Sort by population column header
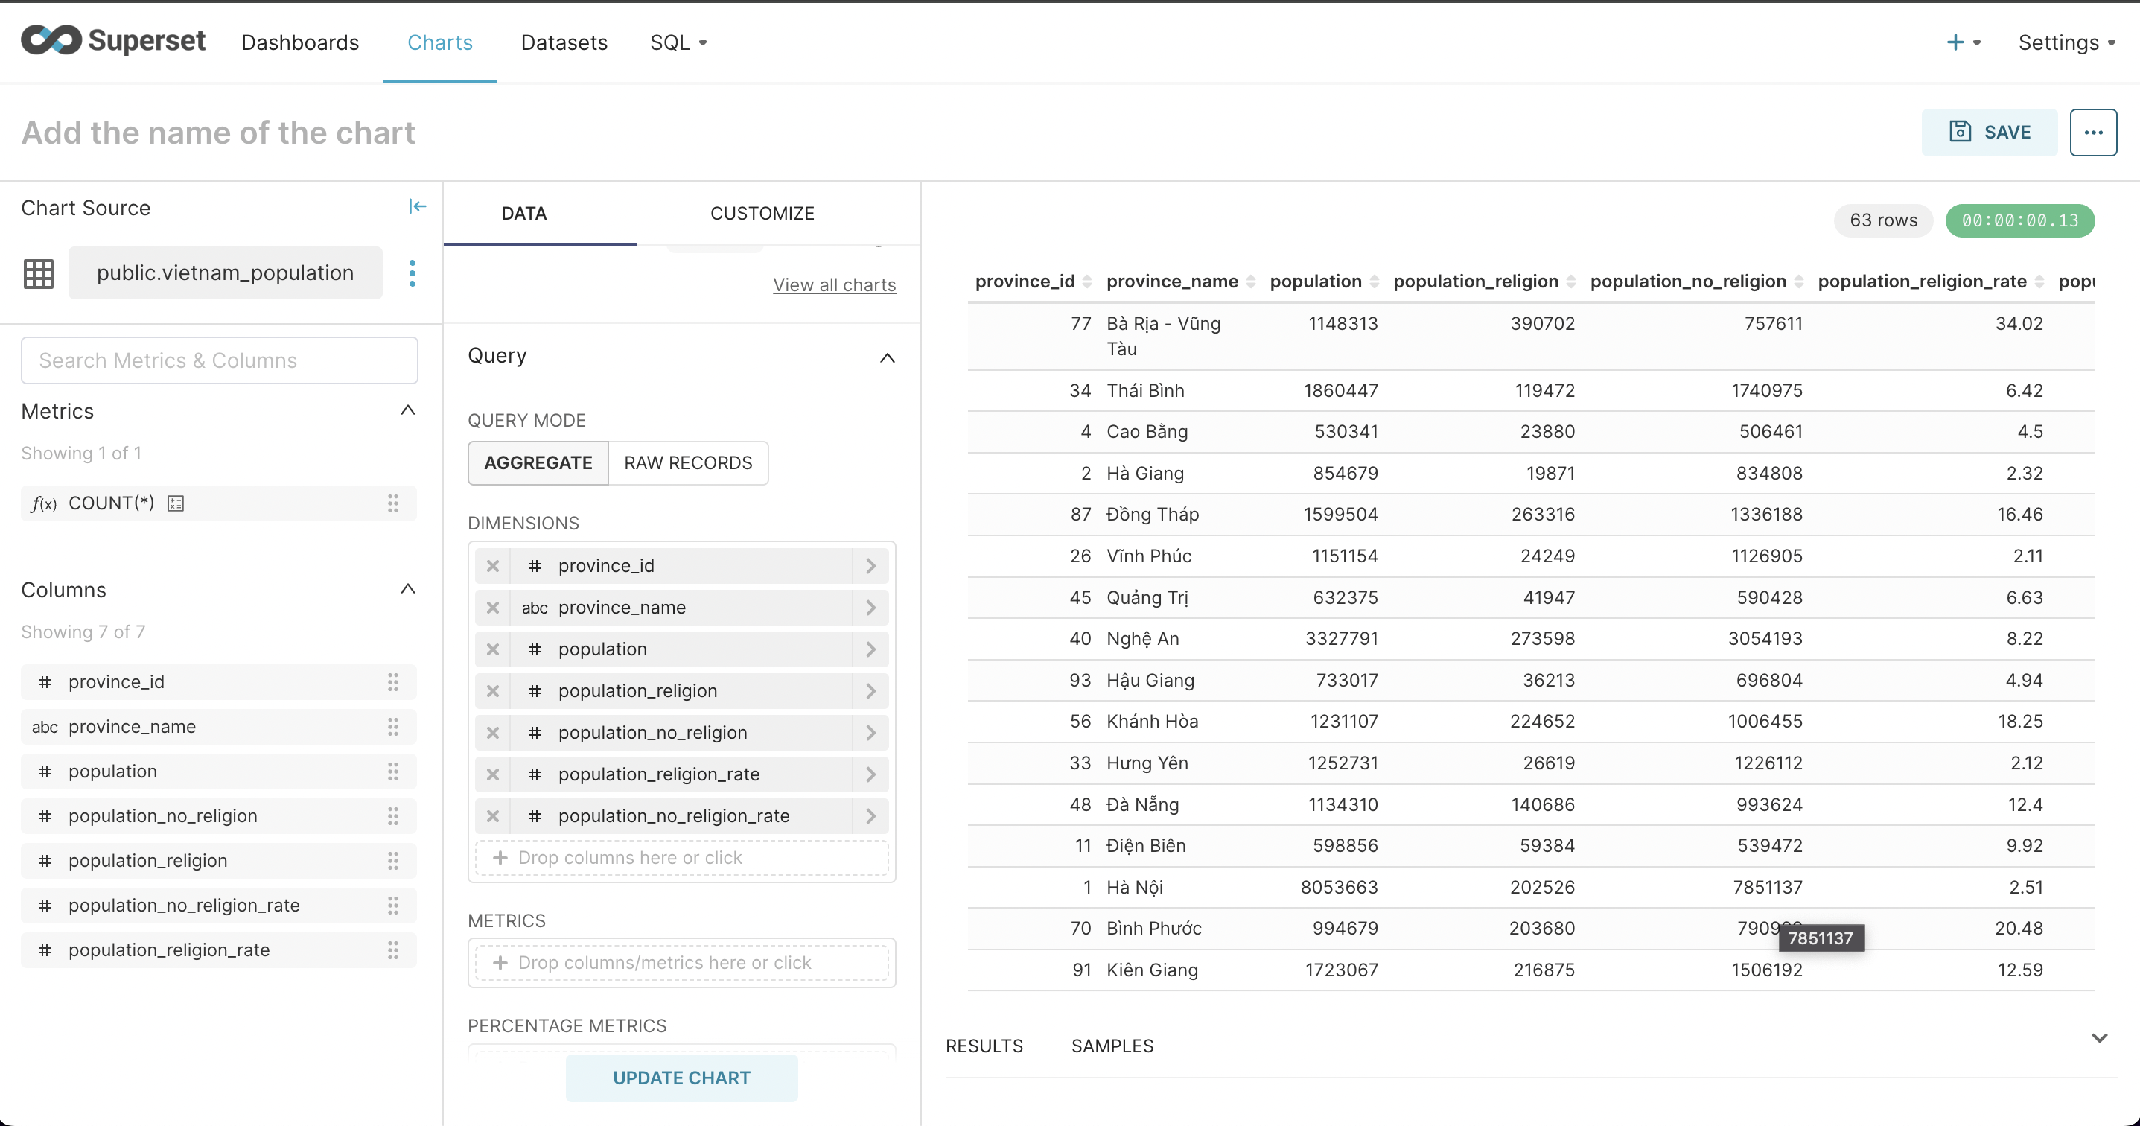 click(1315, 281)
